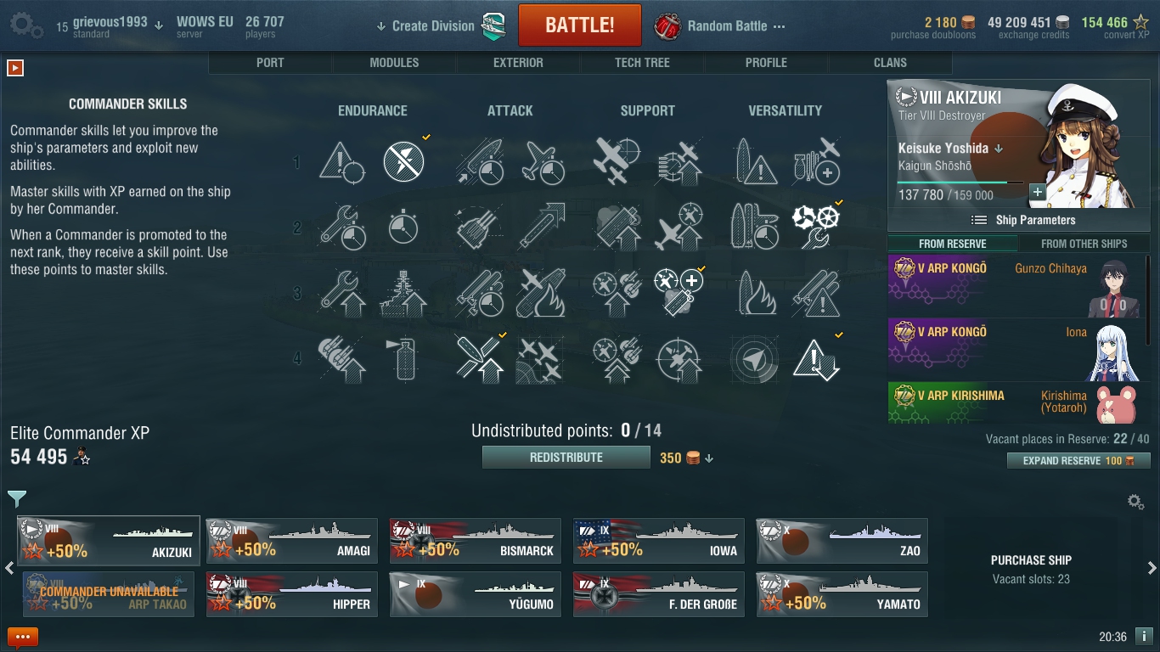Open the Random Battle type selector
1160x652 pixels.
(x=720, y=26)
